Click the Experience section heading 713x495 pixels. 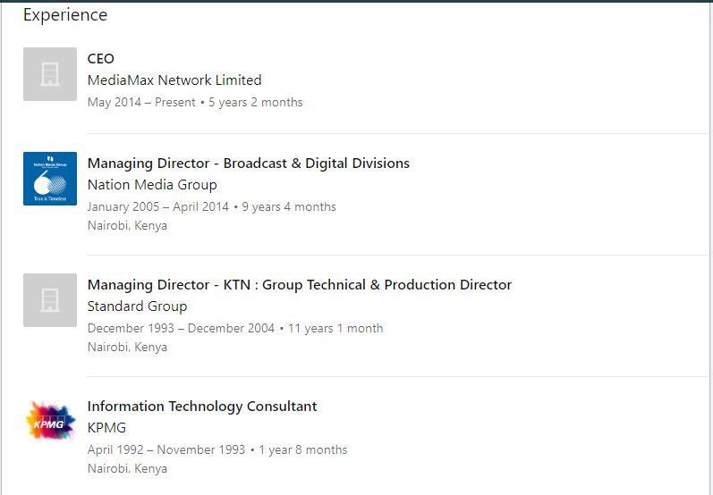[65, 15]
